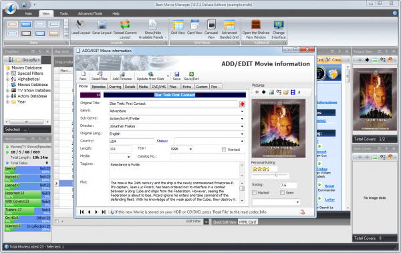Click the Save floppy icon in dialog
The width and height of the screenshot is (401, 253).
[x=176, y=74]
